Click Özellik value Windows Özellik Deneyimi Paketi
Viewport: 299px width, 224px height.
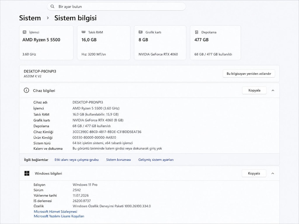(x=112, y=206)
